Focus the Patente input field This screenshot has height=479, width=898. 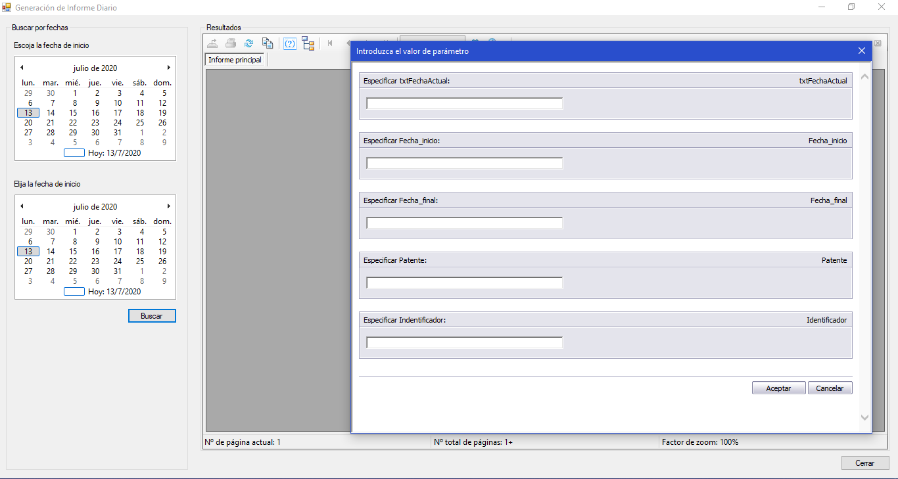465,283
